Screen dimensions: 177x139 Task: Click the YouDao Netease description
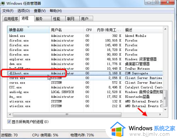coord(137,69)
